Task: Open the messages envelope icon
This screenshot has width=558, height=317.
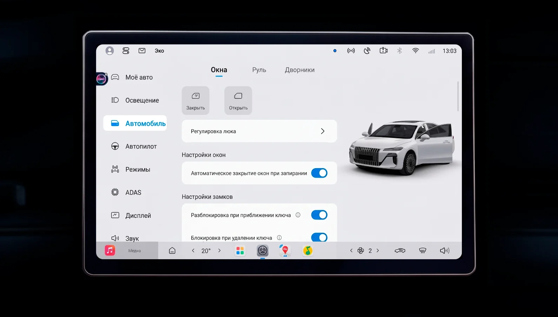Action: click(142, 51)
